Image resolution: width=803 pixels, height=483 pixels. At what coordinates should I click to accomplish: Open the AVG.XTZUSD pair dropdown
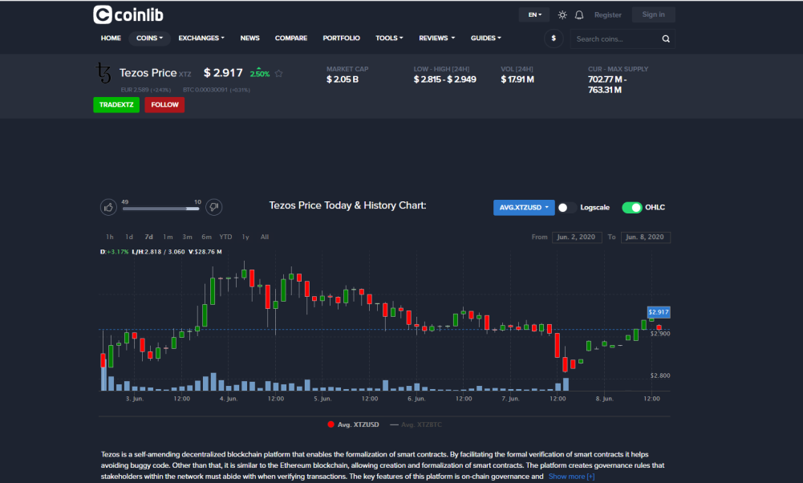(x=524, y=208)
